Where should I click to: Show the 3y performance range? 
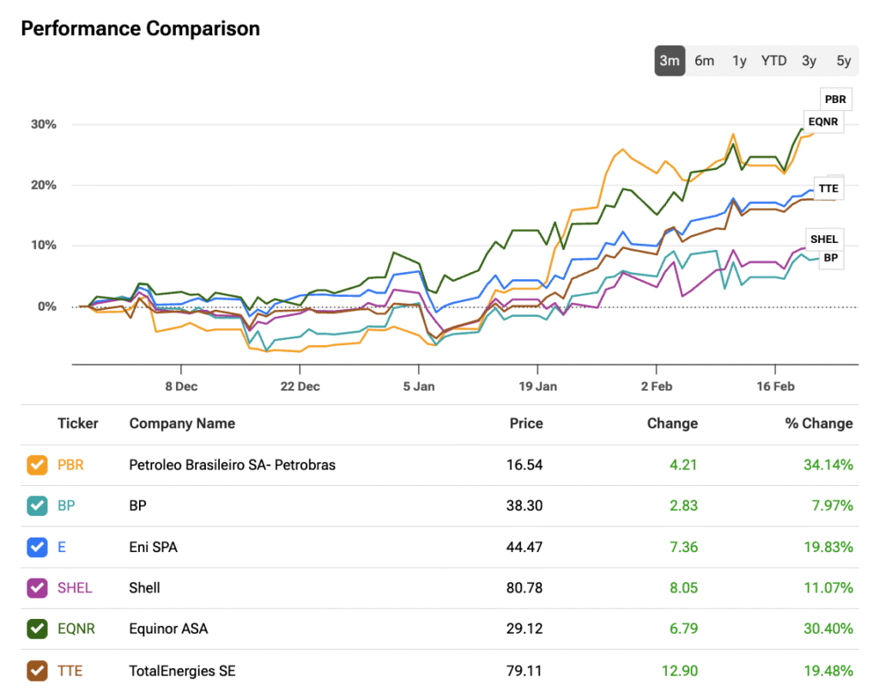pos(809,60)
